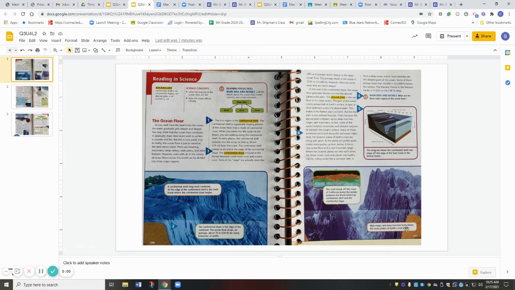Open recorder more options (three dots)
The width and height of the screenshot is (515, 290).
[6, 271]
